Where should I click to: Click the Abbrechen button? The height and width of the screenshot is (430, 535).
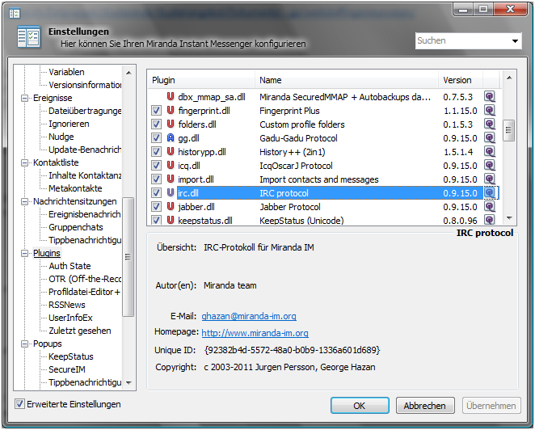[425, 406]
